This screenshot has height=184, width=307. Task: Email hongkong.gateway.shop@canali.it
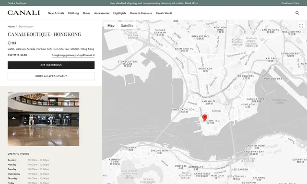tap(73, 55)
